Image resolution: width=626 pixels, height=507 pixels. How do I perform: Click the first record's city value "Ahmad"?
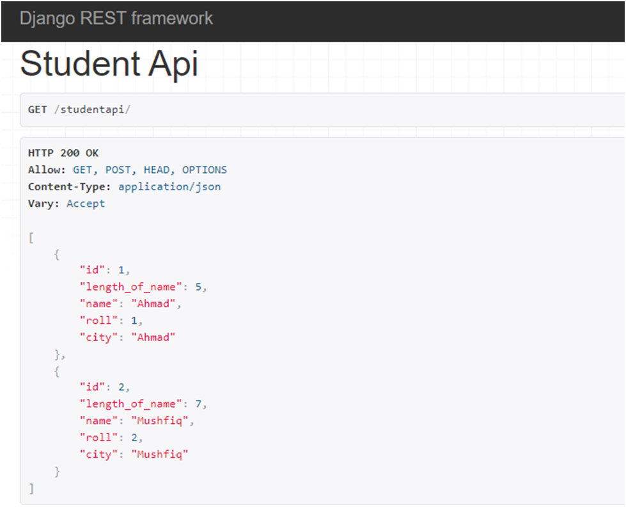(x=153, y=337)
